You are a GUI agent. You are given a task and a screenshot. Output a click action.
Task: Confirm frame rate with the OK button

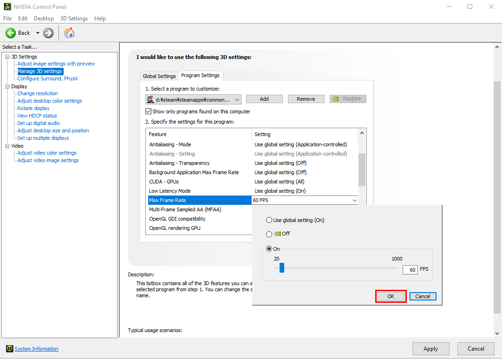point(391,296)
